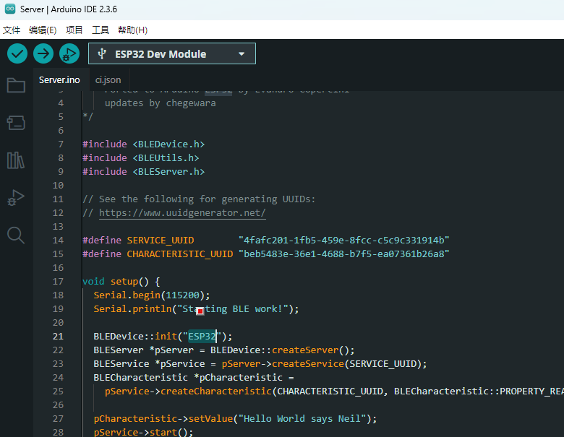Select the Server.ino tab

click(59, 79)
